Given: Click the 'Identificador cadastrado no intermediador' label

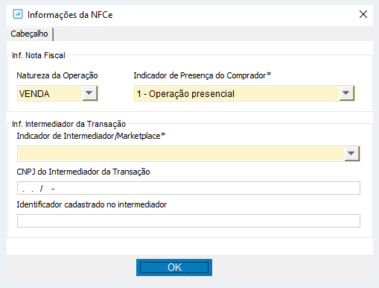Looking at the screenshot, I should pyautogui.click(x=92, y=204).
